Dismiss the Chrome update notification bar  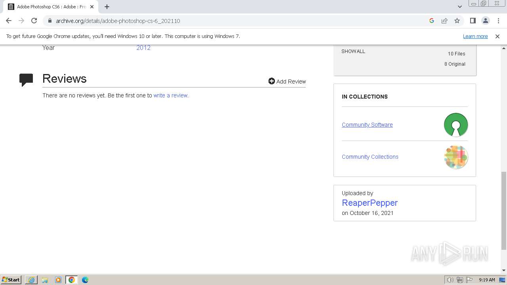497,36
